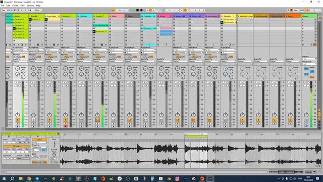Screen dimensions: 323x182
Task: Open the warp mode dropdown in clip view
Action: tap(39, 143)
